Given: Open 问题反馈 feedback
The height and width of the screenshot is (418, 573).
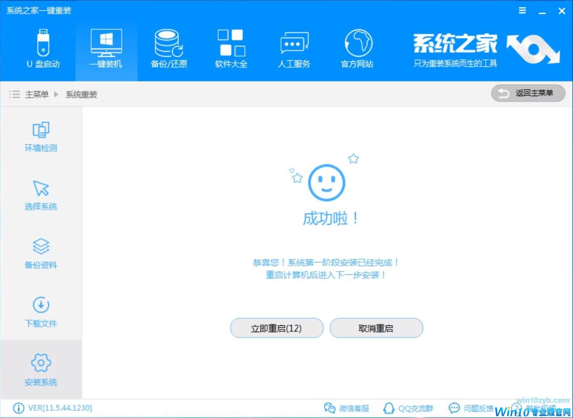Looking at the screenshot, I should click(x=474, y=408).
